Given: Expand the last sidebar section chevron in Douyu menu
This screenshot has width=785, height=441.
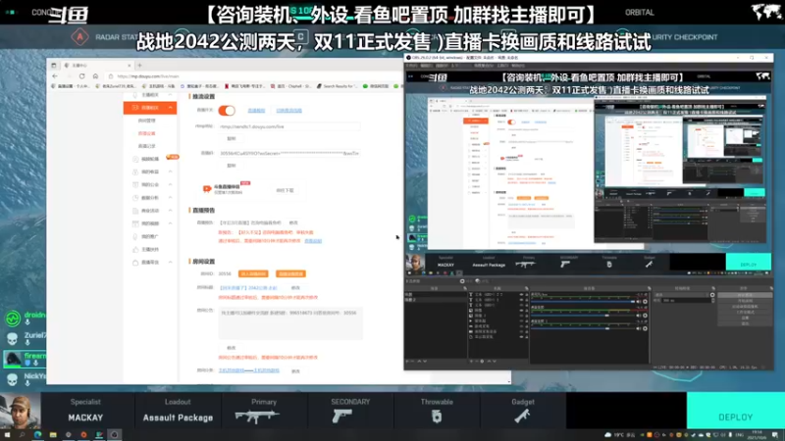Looking at the screenshot, I should [x=170, y=262].
